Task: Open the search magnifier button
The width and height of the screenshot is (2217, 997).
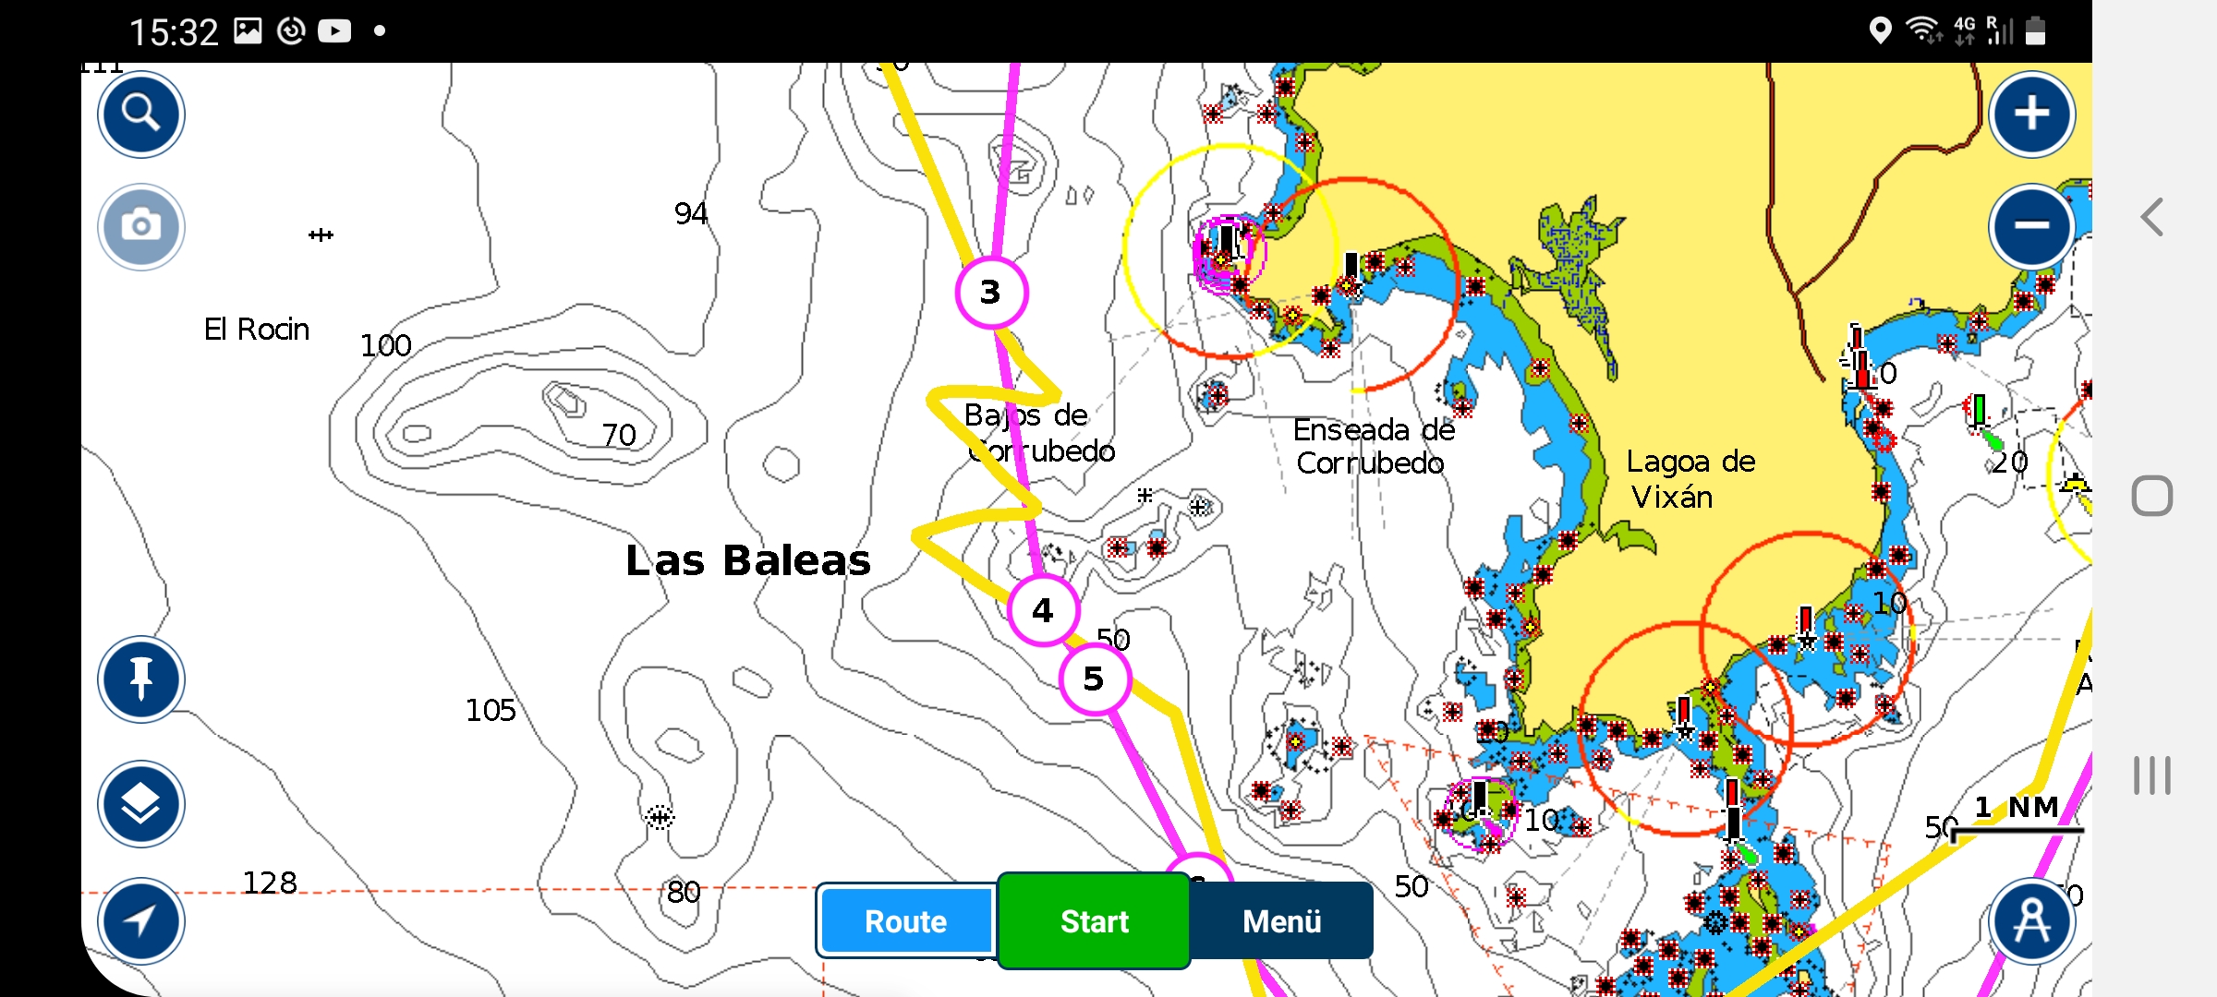Action: click(x=141, y=114)
